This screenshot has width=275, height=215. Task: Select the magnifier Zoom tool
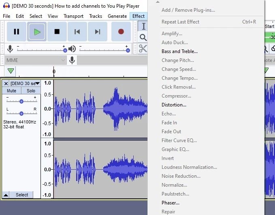pyautogui.click(x=143, y=37)
